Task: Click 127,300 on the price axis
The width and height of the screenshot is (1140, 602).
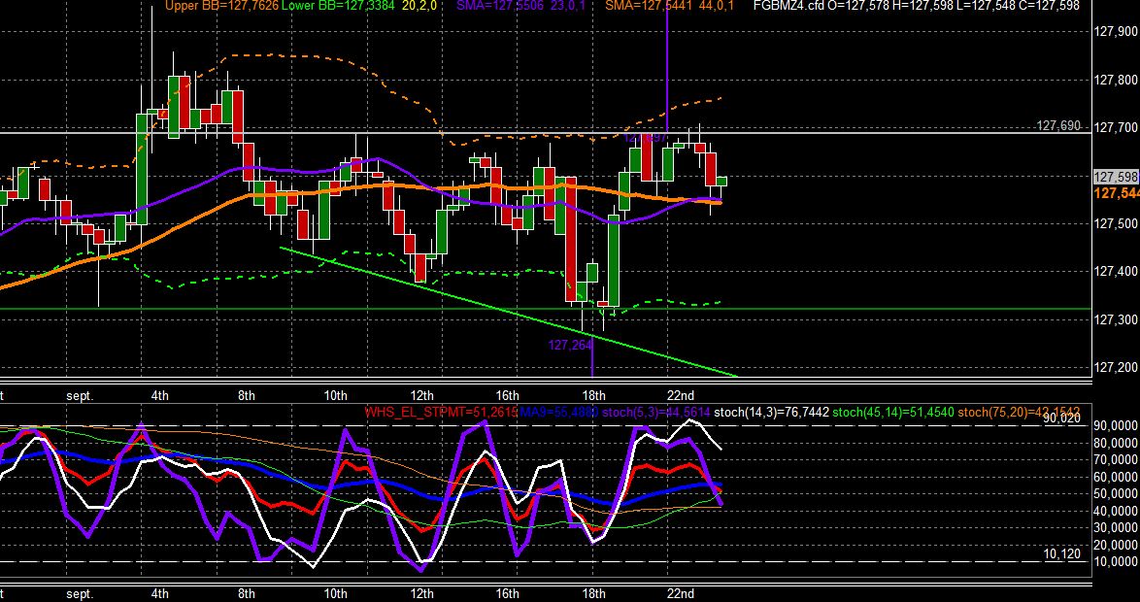Action: click(1116, 319)
